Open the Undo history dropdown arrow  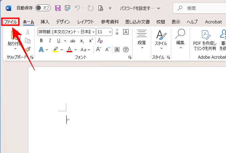(x=83, y=8)
